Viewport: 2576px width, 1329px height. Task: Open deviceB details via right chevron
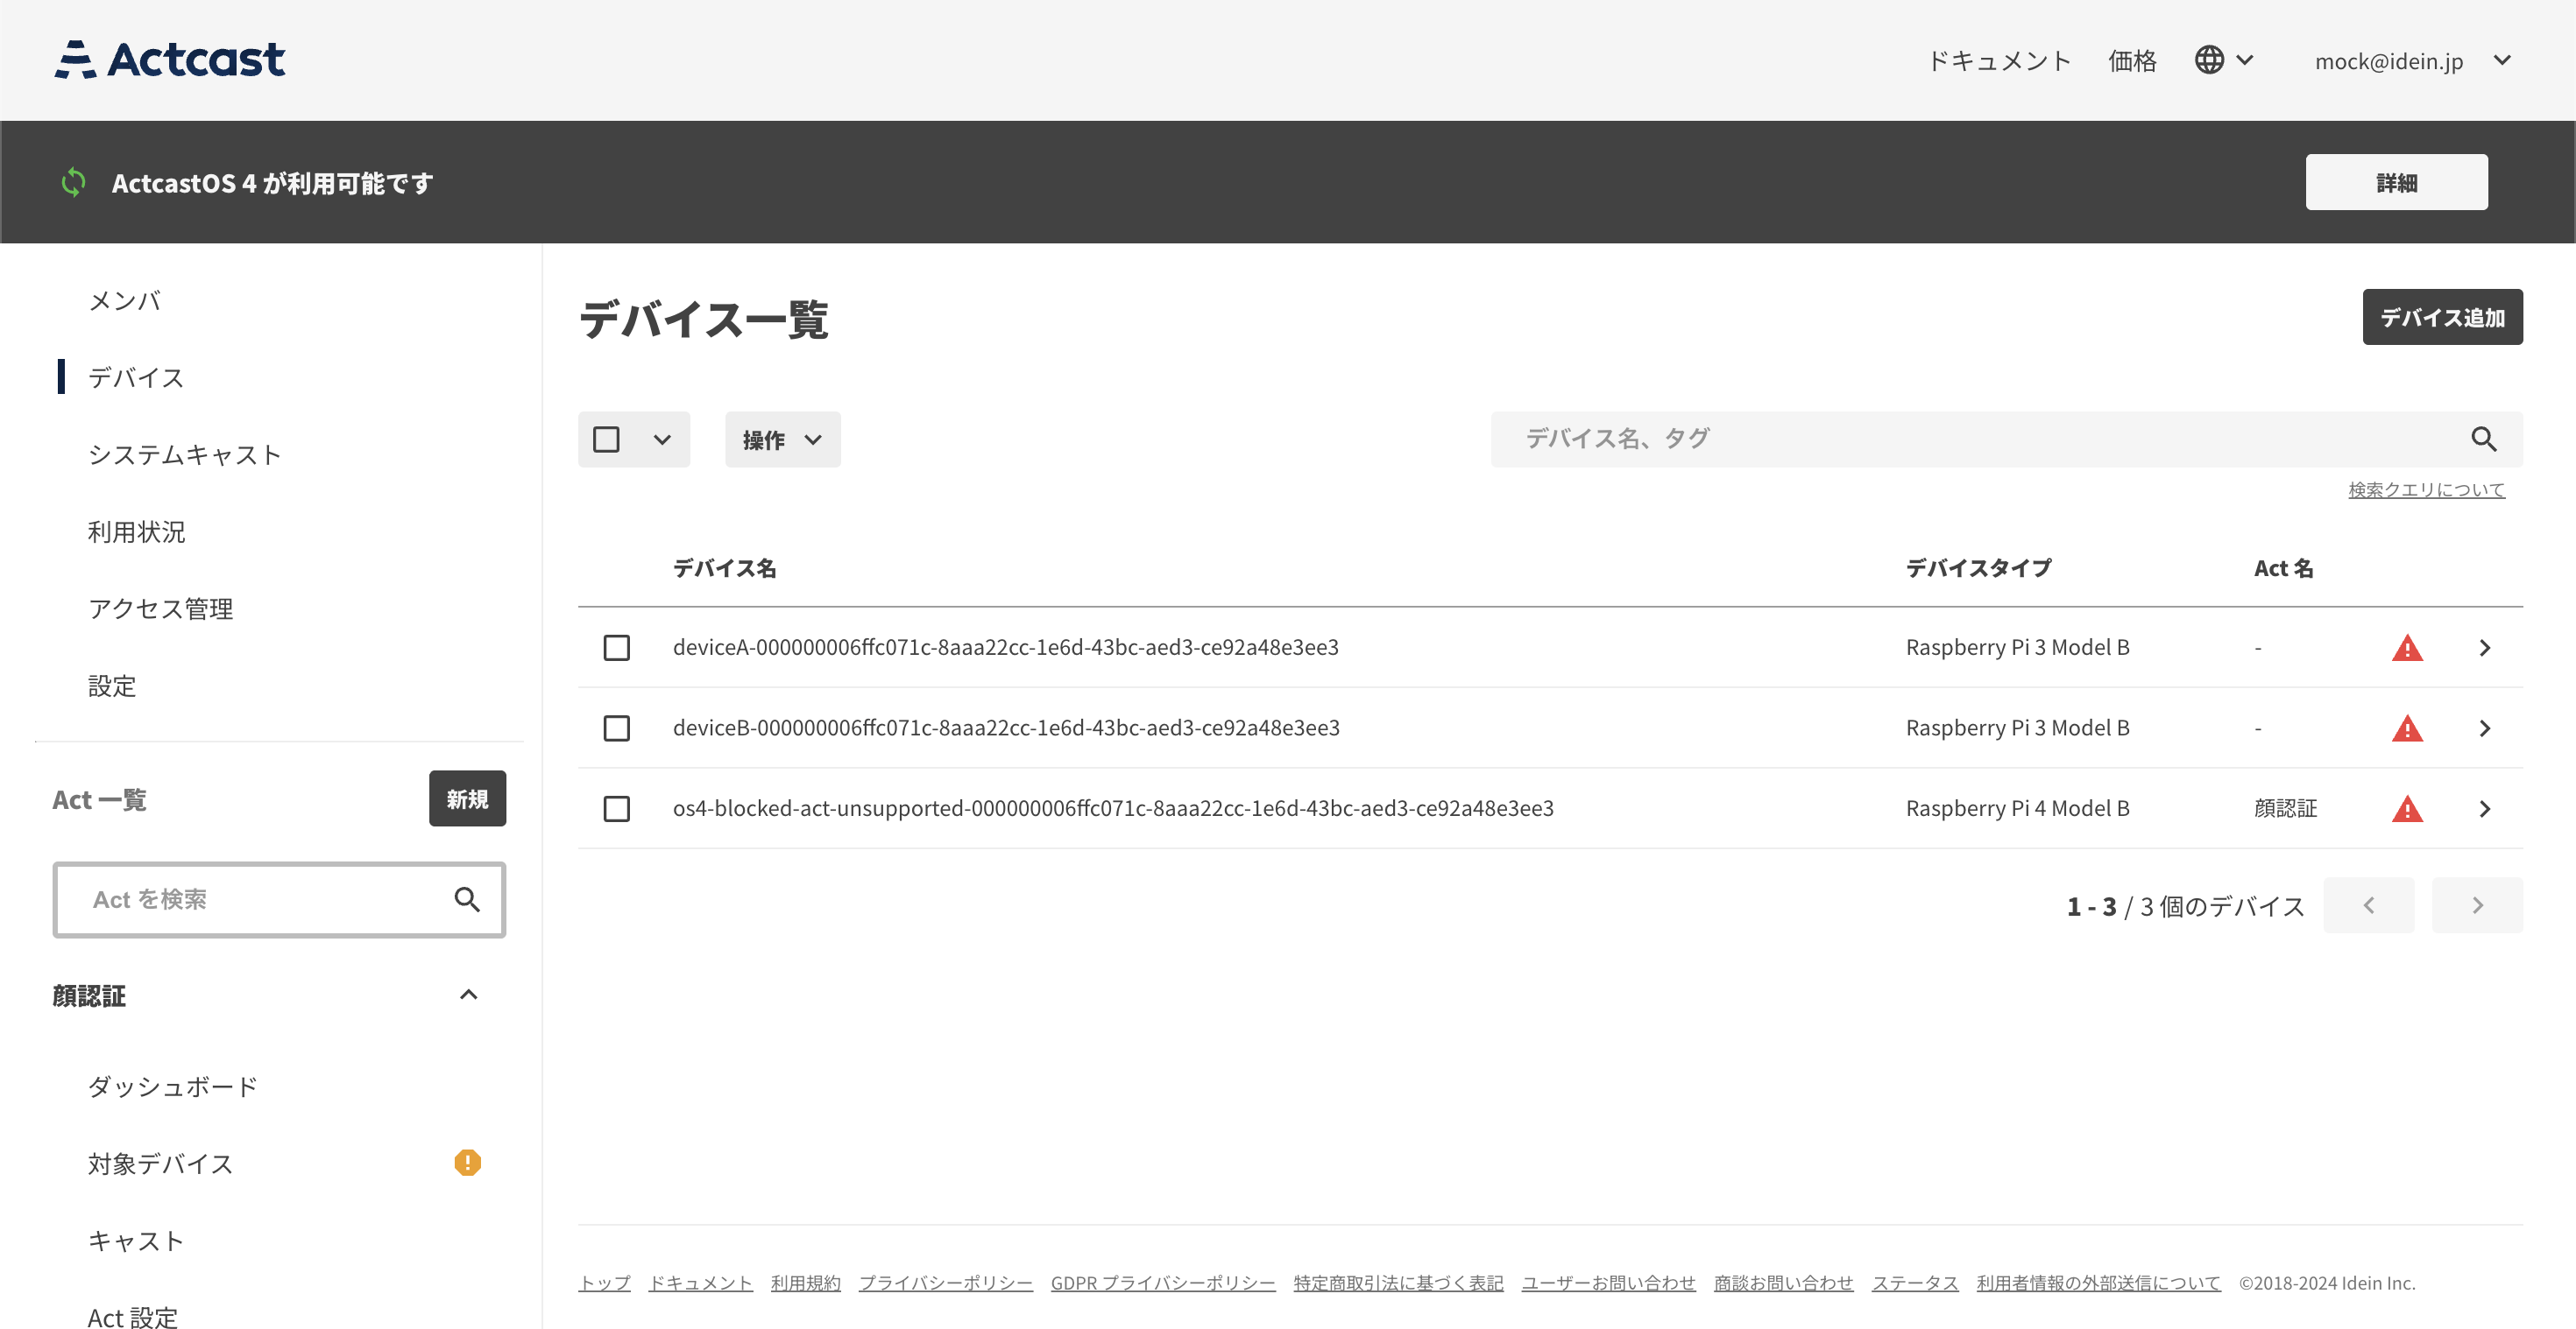pyautogui.click(x=2485, y=728)
